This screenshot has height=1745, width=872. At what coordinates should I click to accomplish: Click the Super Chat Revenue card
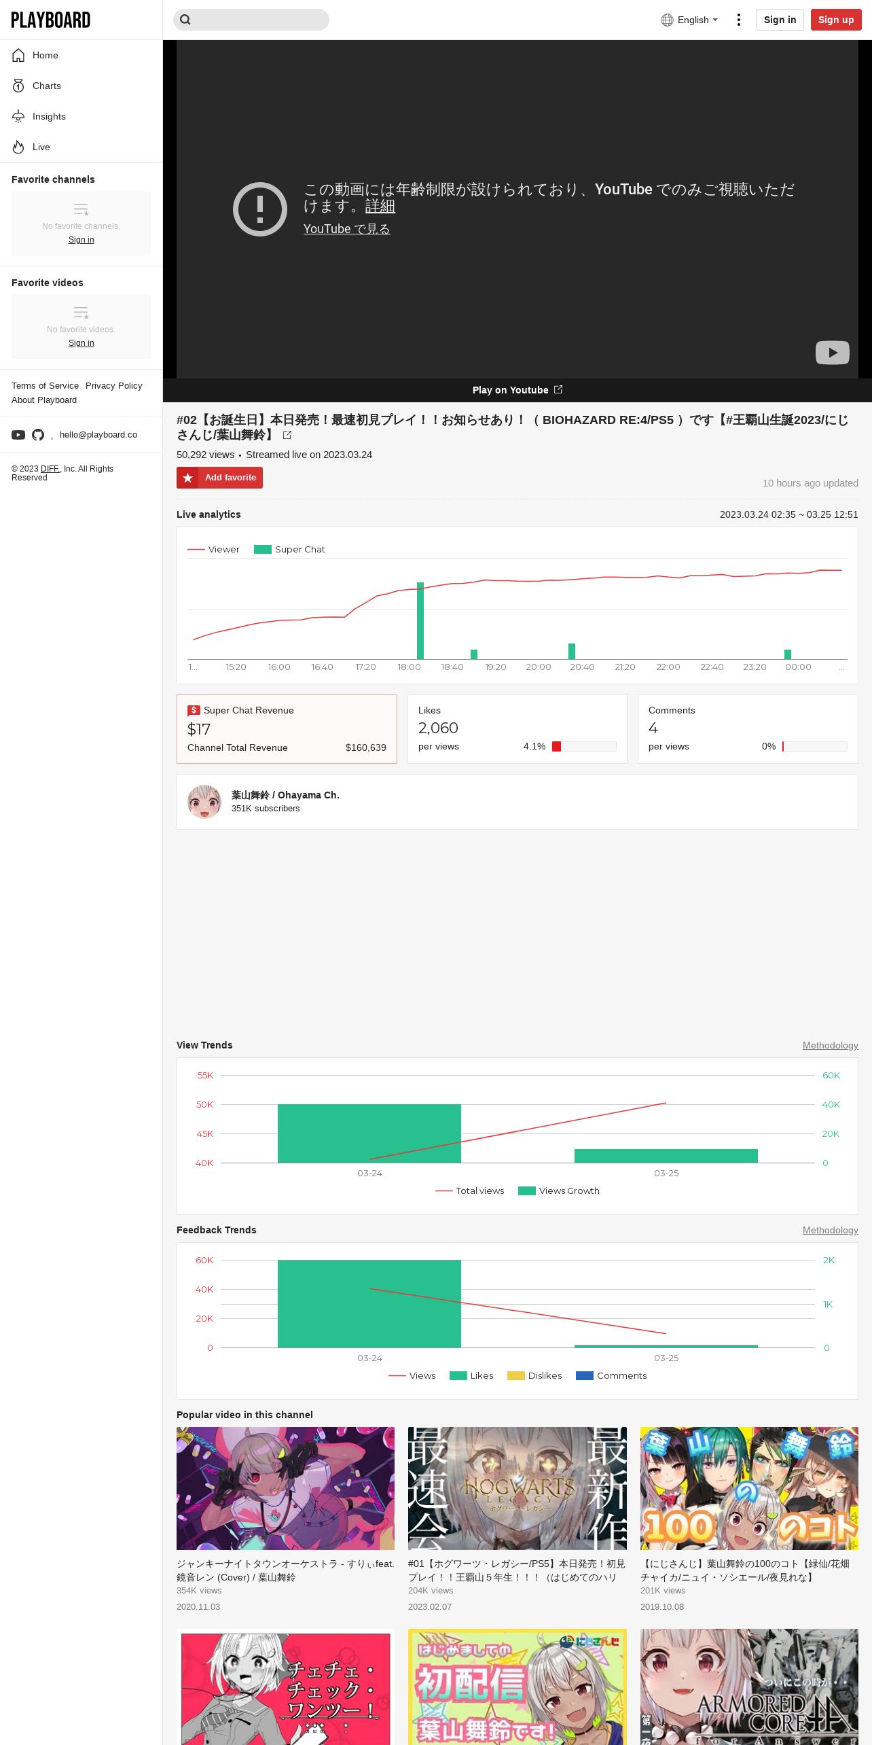coord(287,729)
